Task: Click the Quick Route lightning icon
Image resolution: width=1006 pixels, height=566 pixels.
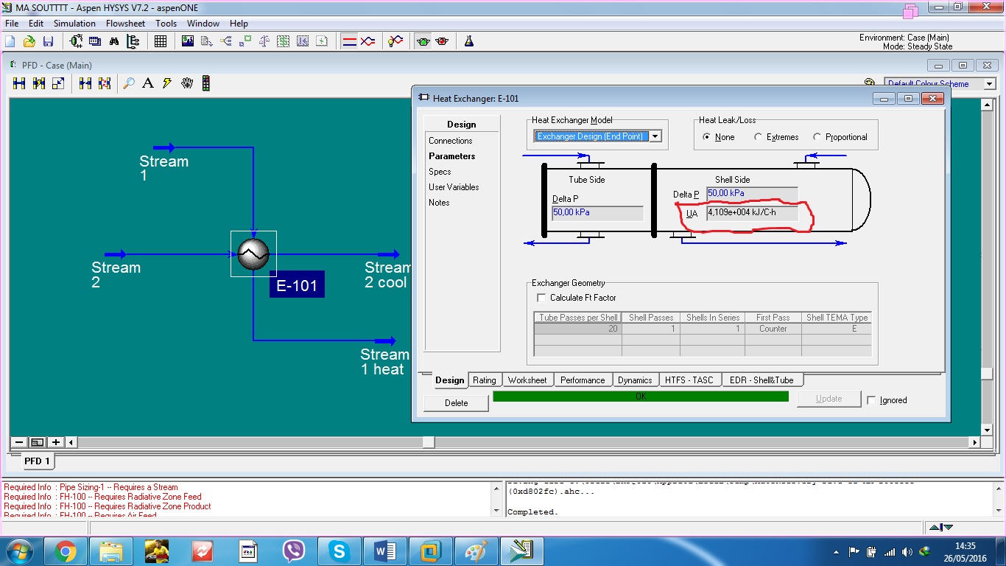Action: pyautogui.click(x=167, y=83)
